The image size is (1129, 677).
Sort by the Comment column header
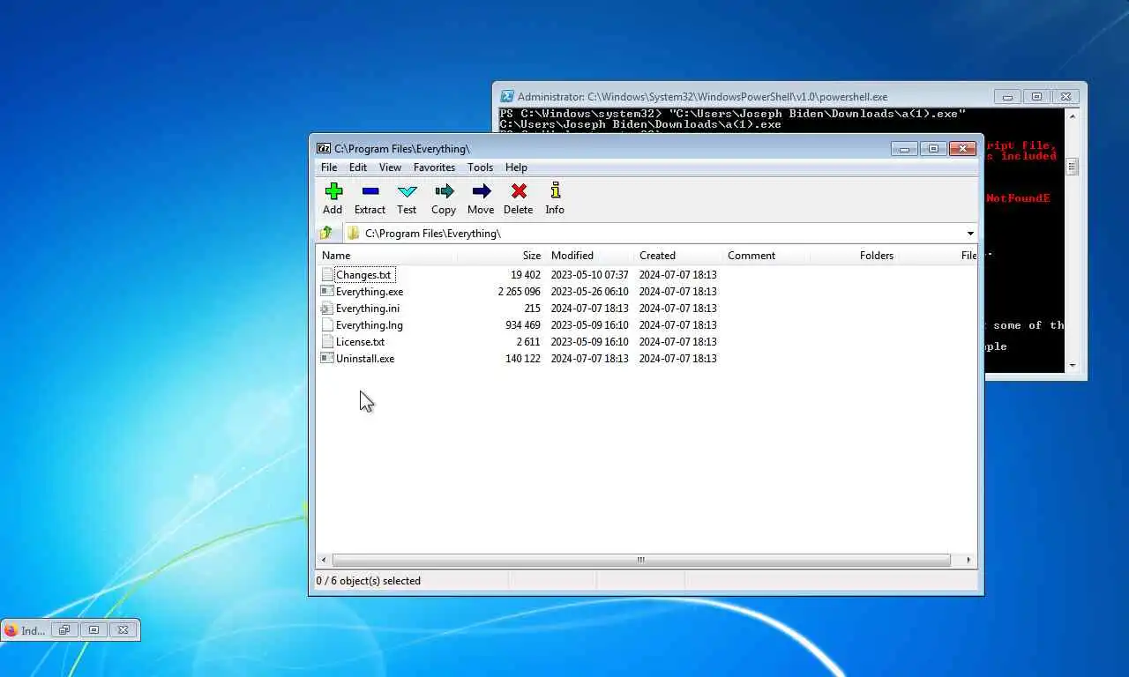coord(766,256)
